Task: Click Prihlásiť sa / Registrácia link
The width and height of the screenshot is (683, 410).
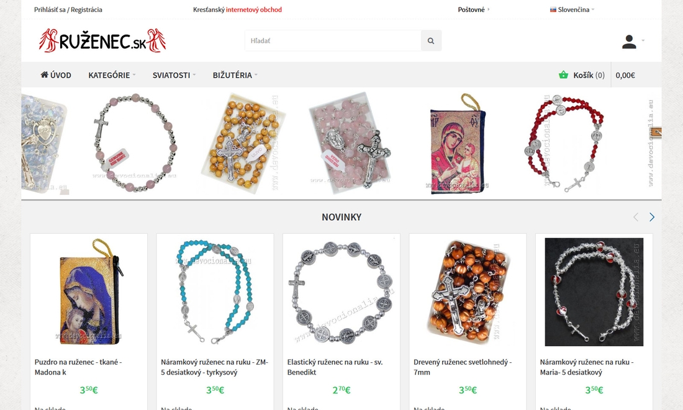Action: 68,9
